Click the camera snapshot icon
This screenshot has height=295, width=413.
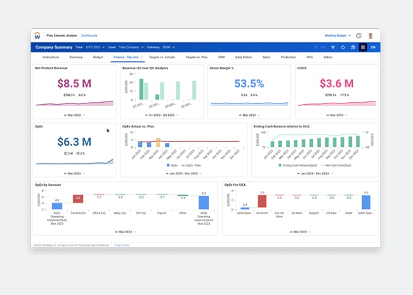point(353,47)
